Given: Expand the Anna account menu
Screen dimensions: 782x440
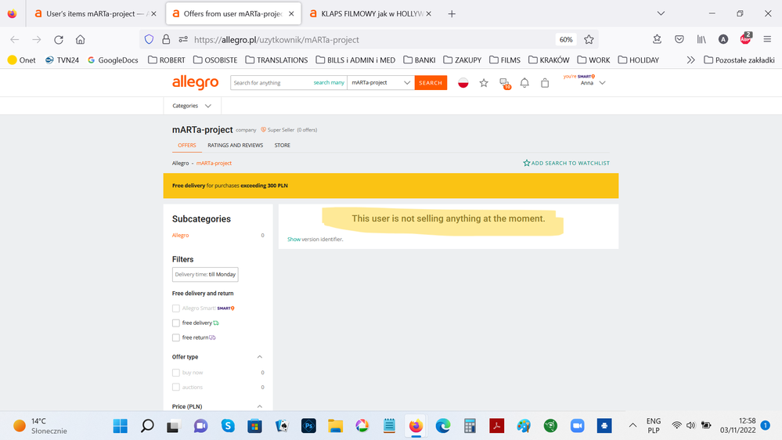Looking at the screenshot, I should pos(603,83).
